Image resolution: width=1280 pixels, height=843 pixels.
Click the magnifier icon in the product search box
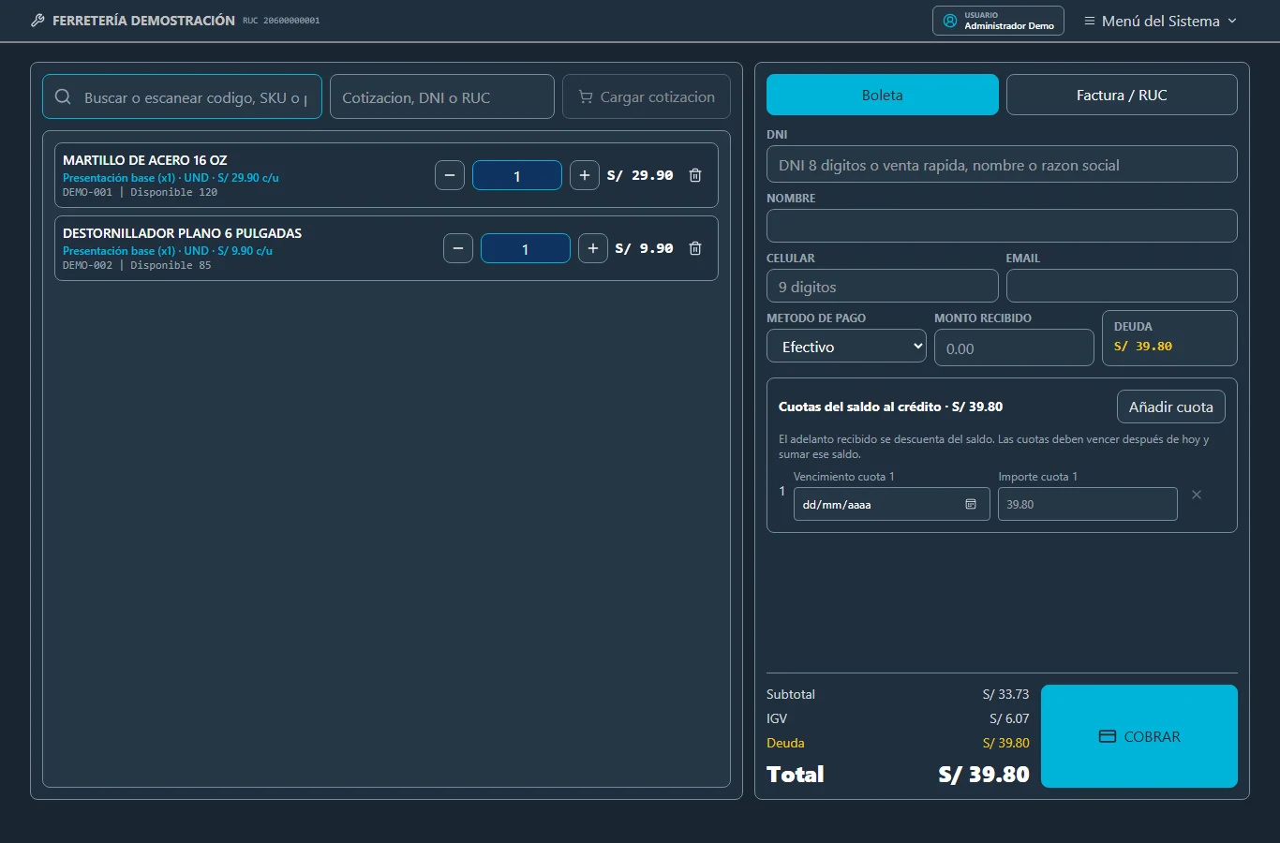coord(63,96)
